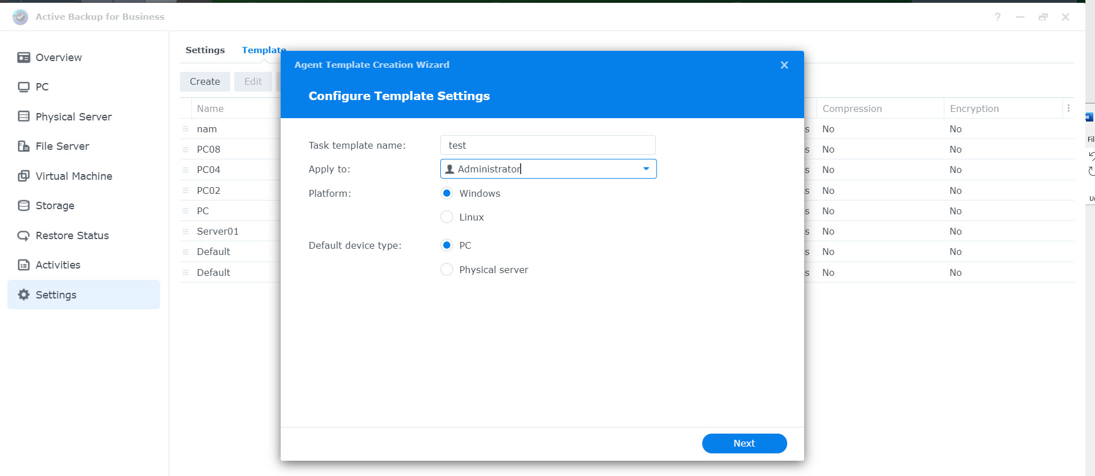Click the user icon in Apply to field
This screenshot has height=476, width=1095.
pos(450,169)
